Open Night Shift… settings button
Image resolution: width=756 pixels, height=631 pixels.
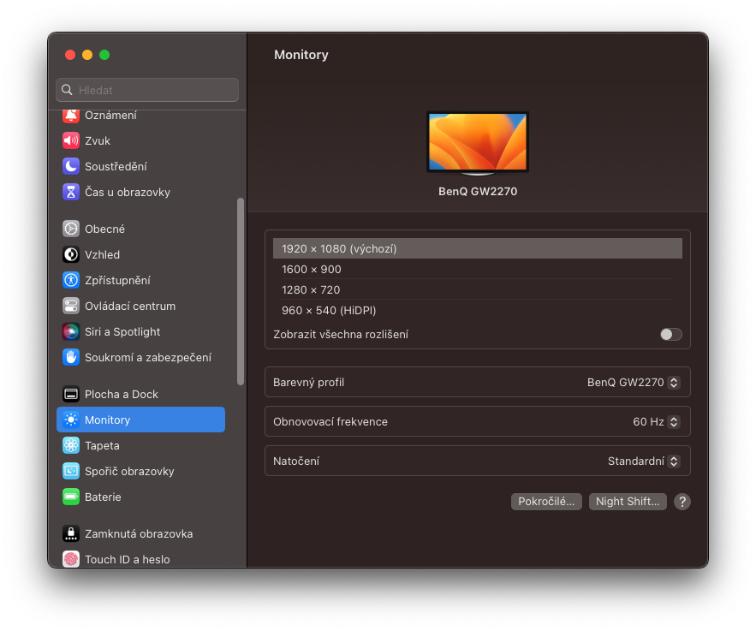[627, 502]
